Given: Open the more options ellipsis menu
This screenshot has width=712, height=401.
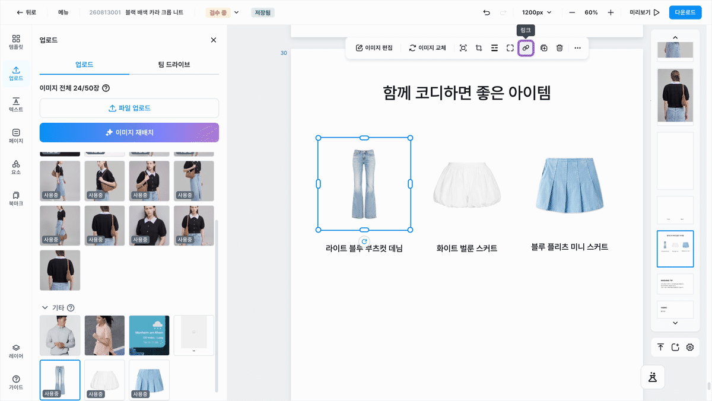Looking at the screenshot, I should coord(577,48).
